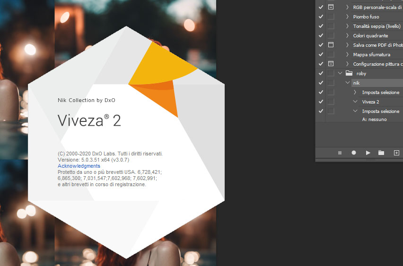This screenshot has height=266, width=403.
Task: Enable dialog box for Piombo fuso action
Action: coord(331,17)
